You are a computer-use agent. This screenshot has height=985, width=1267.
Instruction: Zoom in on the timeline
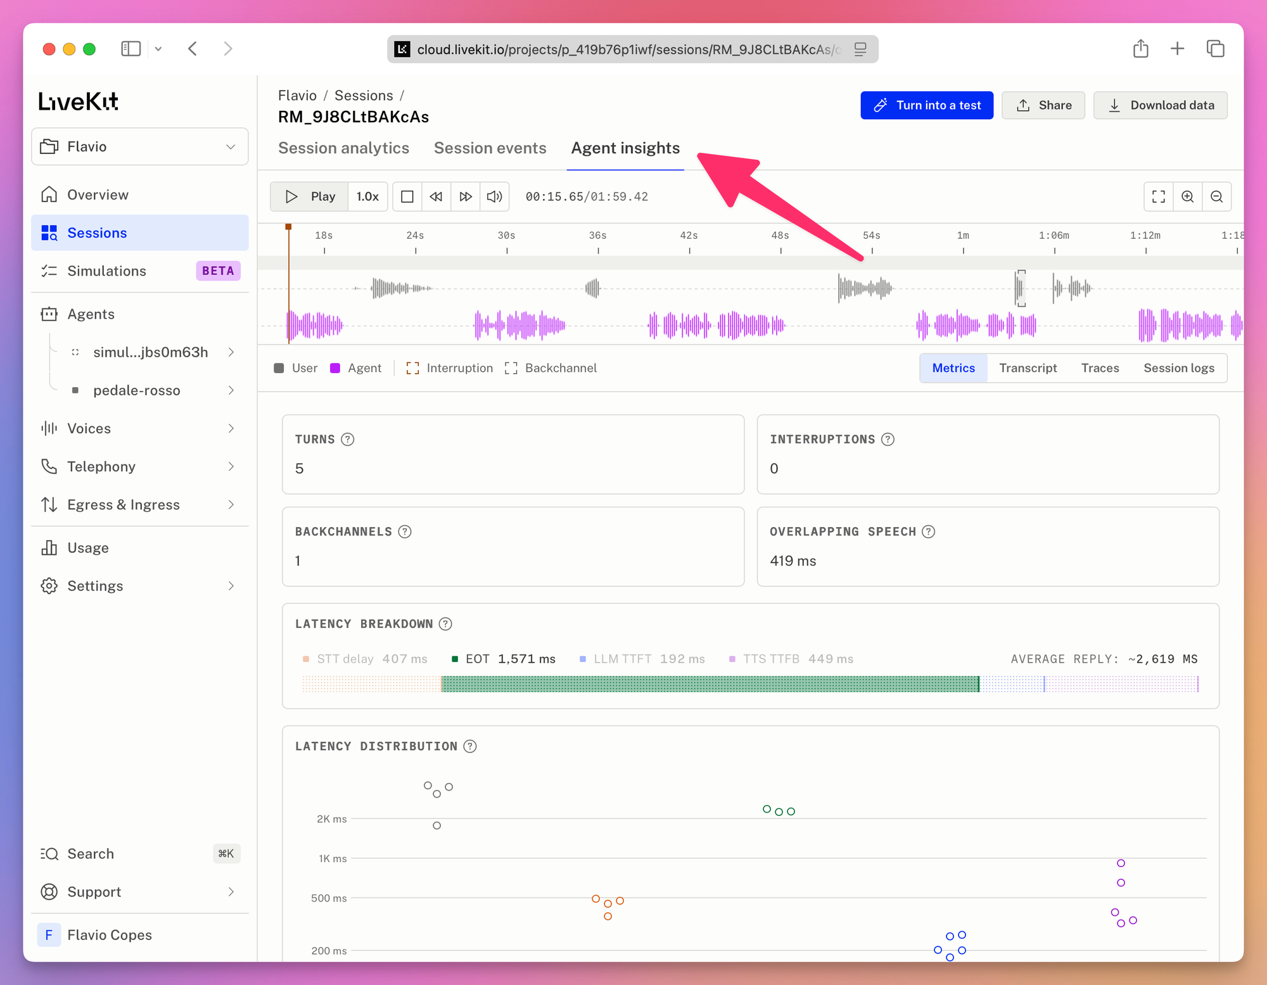[x=1188, y=196]
